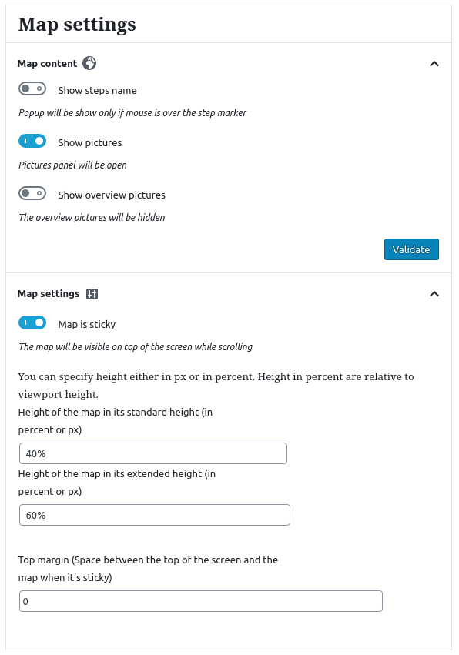Click the Show steps name label text
This screenshot has height=655, width=459.
(97, 90)
